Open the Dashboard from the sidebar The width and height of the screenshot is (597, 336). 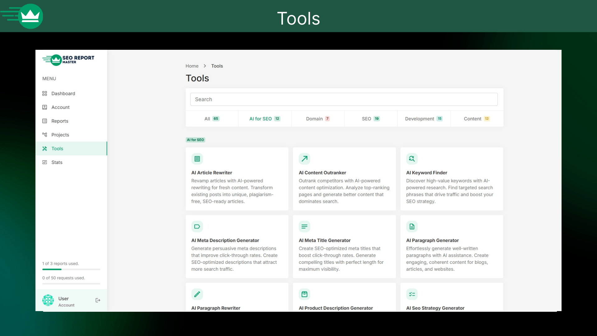point(44,93)
